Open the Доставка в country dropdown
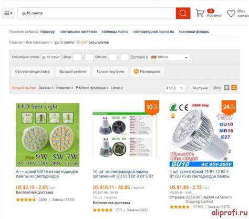This screenshot has width=249, height=219. tap(169, 57)
